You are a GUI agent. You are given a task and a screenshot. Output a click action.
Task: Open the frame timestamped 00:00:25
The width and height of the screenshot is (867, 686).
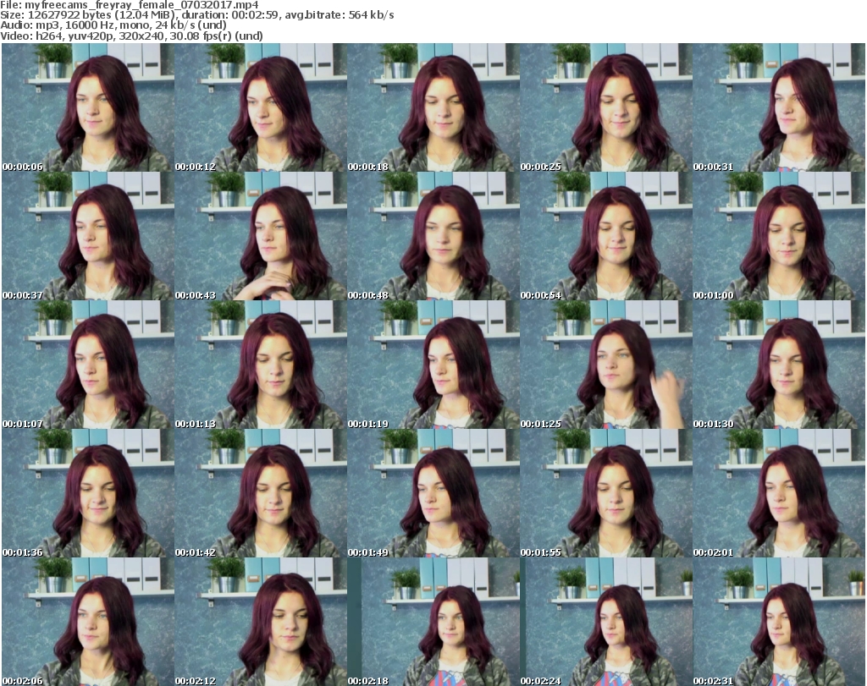606,107
